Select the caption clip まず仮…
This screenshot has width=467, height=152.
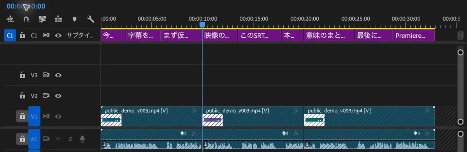coord(181,35)
